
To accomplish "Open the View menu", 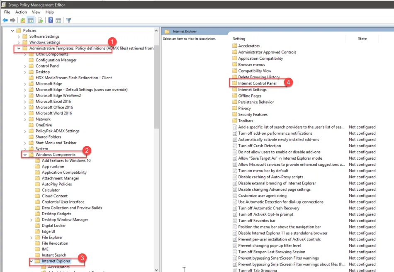I will [x=36, y=12].
